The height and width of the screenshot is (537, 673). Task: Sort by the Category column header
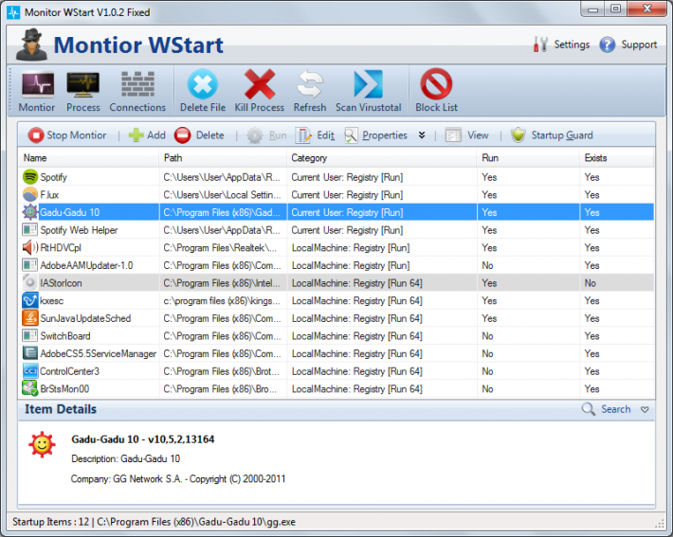click(382, 158)
